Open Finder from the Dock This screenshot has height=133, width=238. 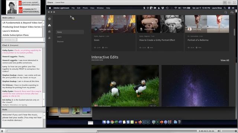(104, 122)
